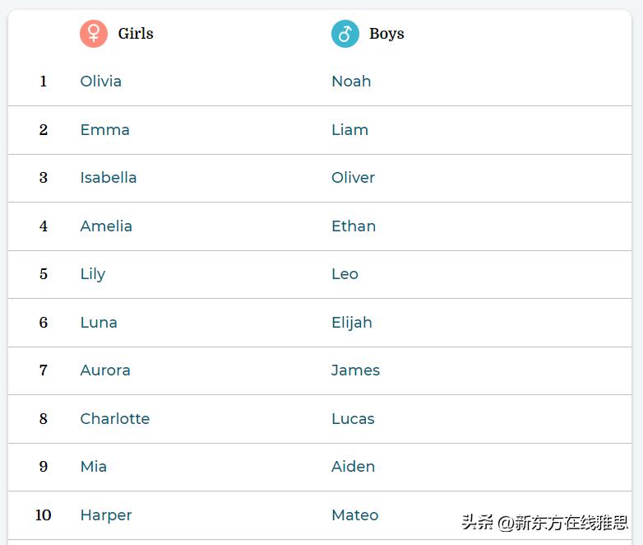Viewport: 643px width, 545px height.
Task: Open the boy name Noah
Action: pos(351,82)
